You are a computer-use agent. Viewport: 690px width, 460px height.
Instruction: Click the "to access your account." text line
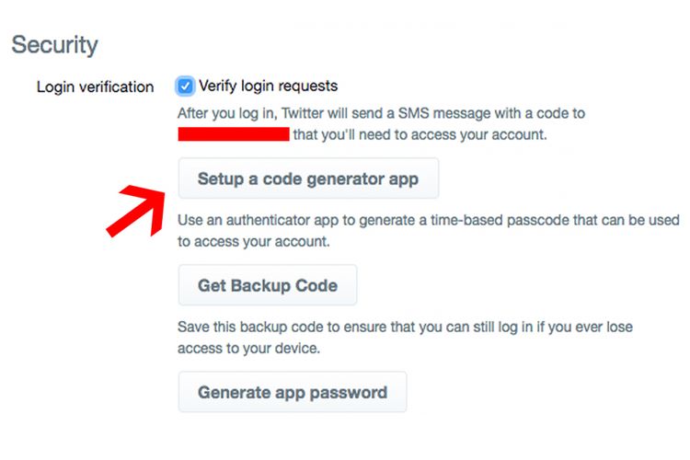tap(254, 242)
